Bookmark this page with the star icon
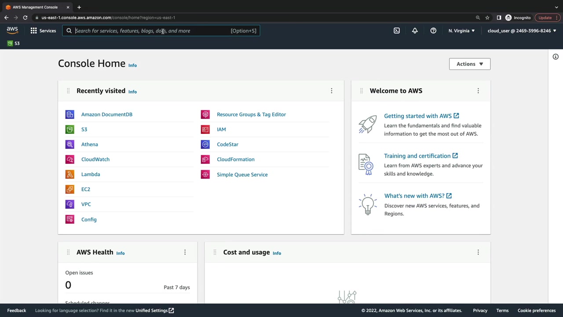Screen dimensions: 563x317 (487, 18)
